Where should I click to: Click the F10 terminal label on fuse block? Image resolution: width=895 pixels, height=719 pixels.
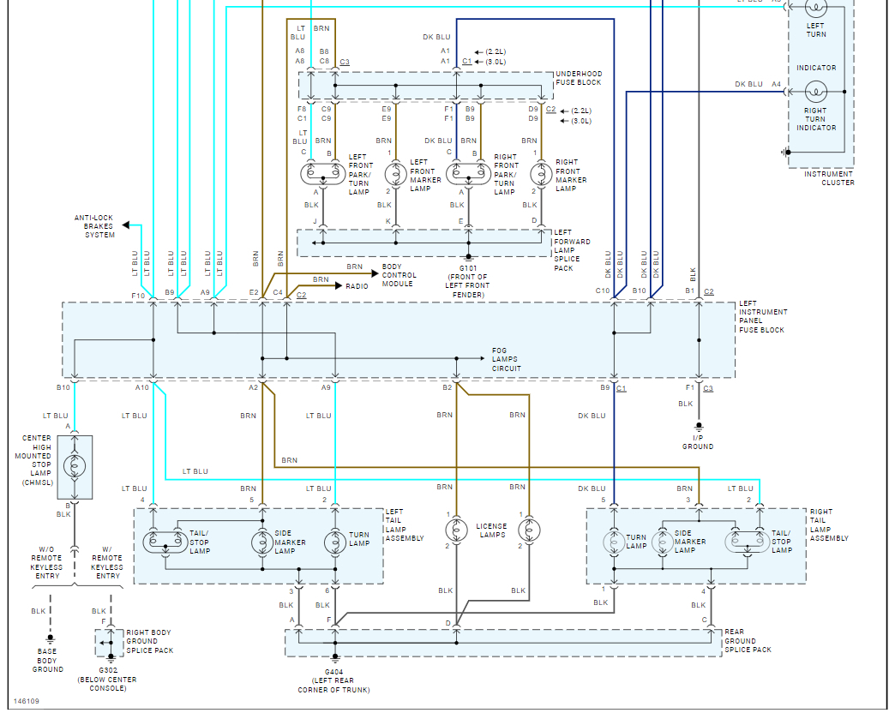[x=138, y=296]
